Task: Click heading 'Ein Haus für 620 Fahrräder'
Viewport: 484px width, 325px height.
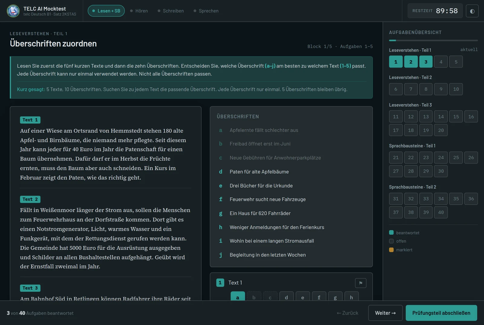Action: point(260,213)
